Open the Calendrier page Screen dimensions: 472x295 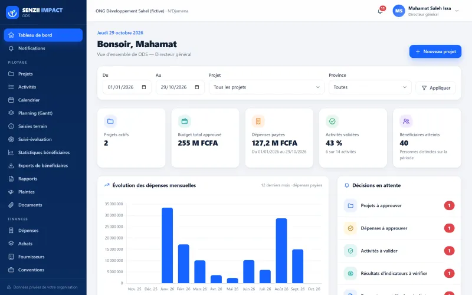coord(43,100)
